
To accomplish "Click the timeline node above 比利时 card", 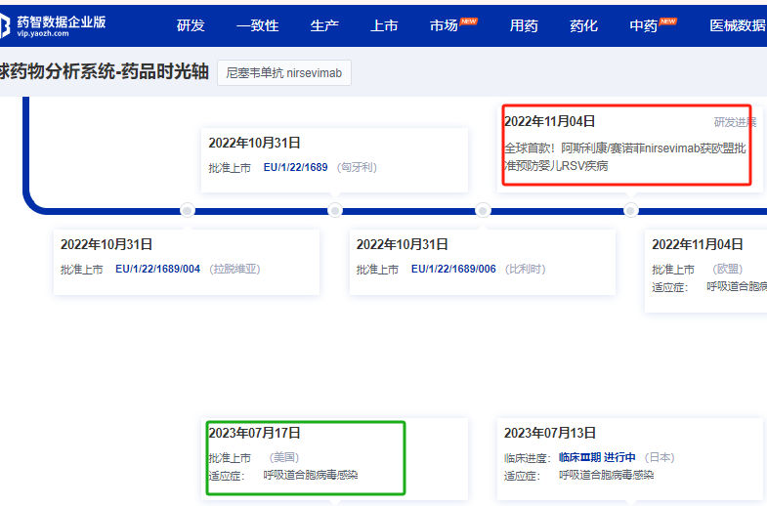I will [483, 210].
